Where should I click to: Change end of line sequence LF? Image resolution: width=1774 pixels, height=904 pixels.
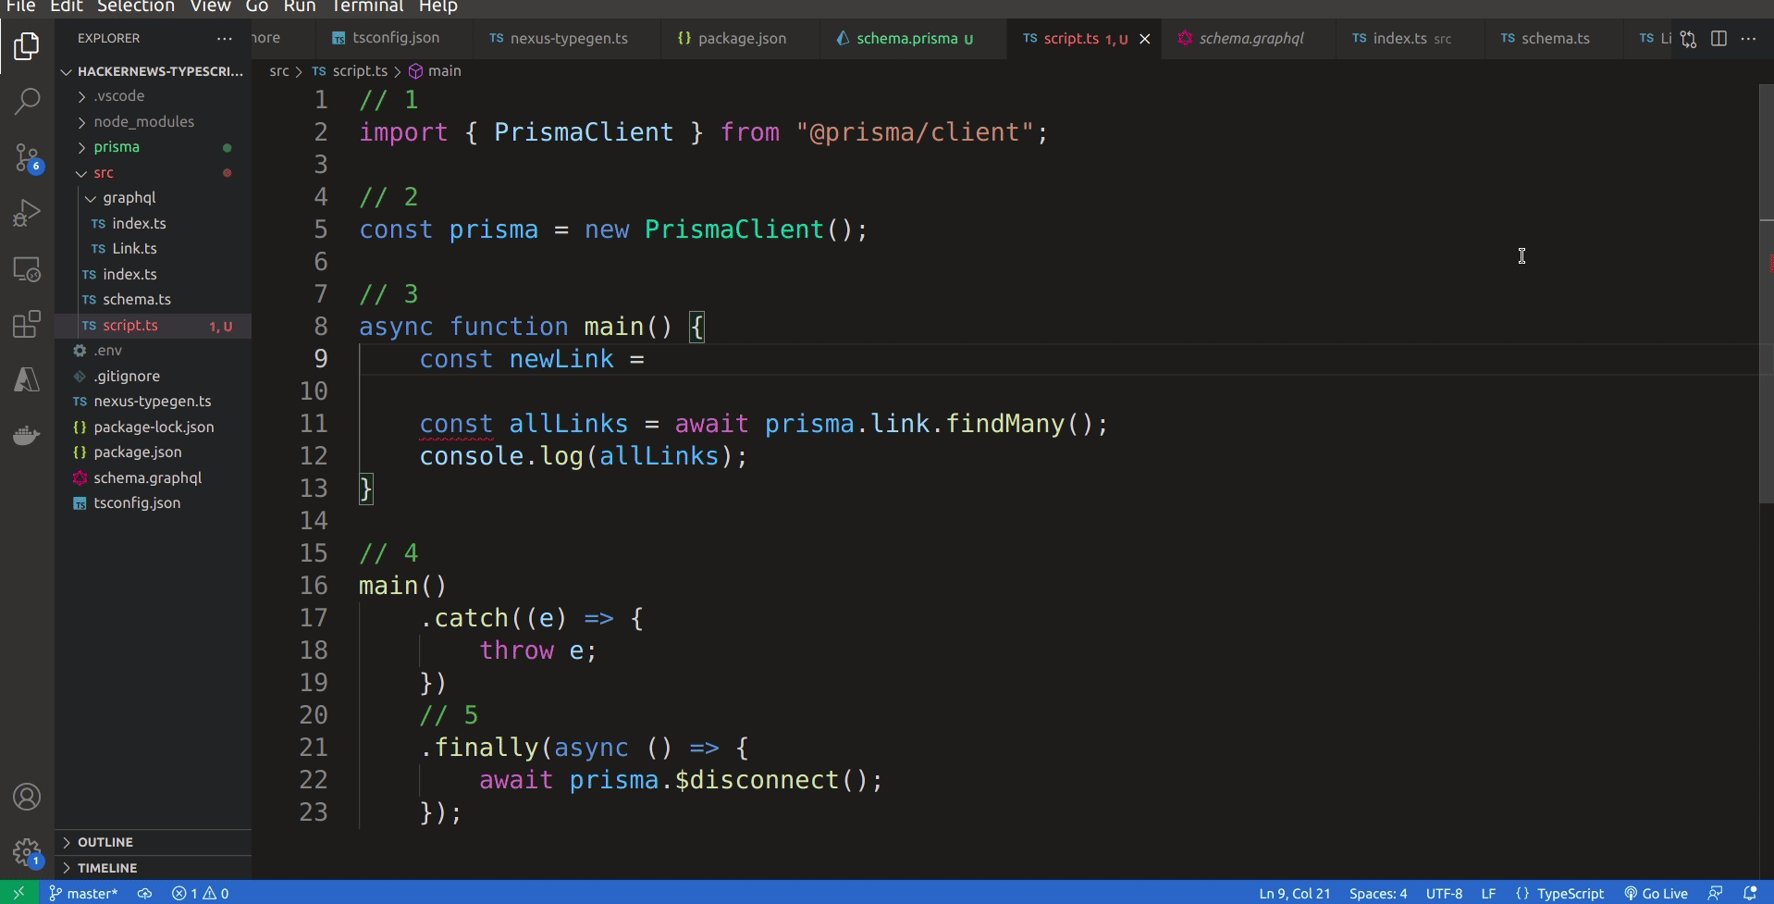coord(1488,893)
